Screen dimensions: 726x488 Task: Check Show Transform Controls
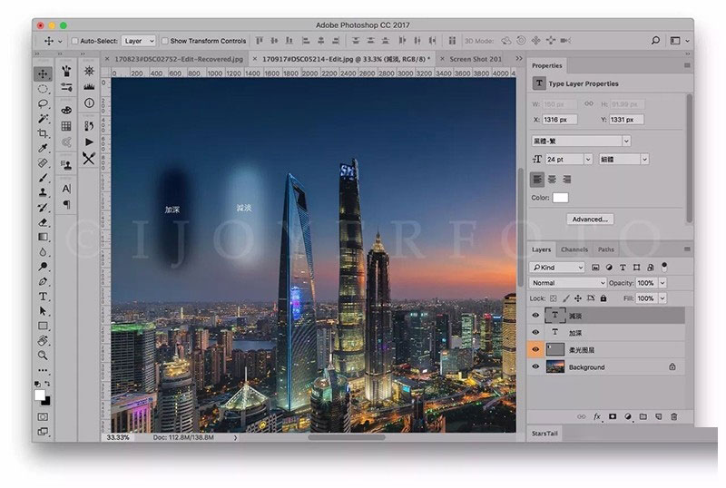tap(164, 41)
